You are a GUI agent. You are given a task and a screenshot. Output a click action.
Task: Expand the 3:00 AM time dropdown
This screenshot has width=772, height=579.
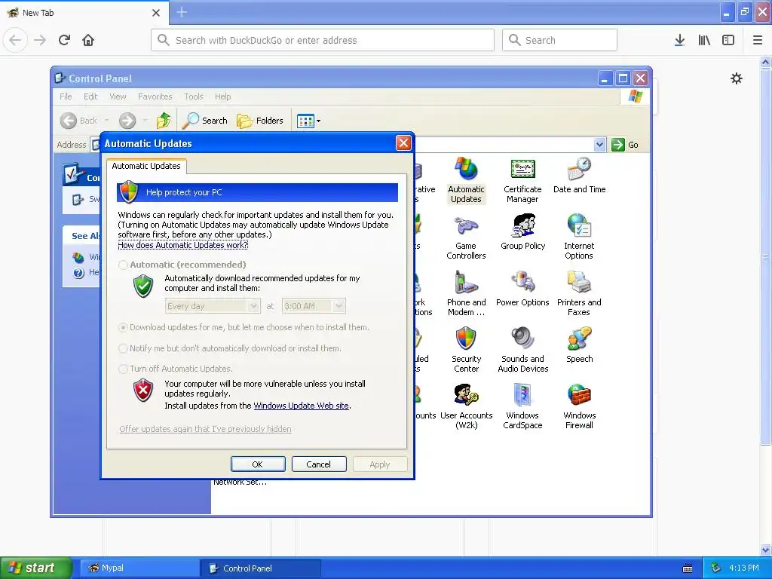[x=339, y=306]
